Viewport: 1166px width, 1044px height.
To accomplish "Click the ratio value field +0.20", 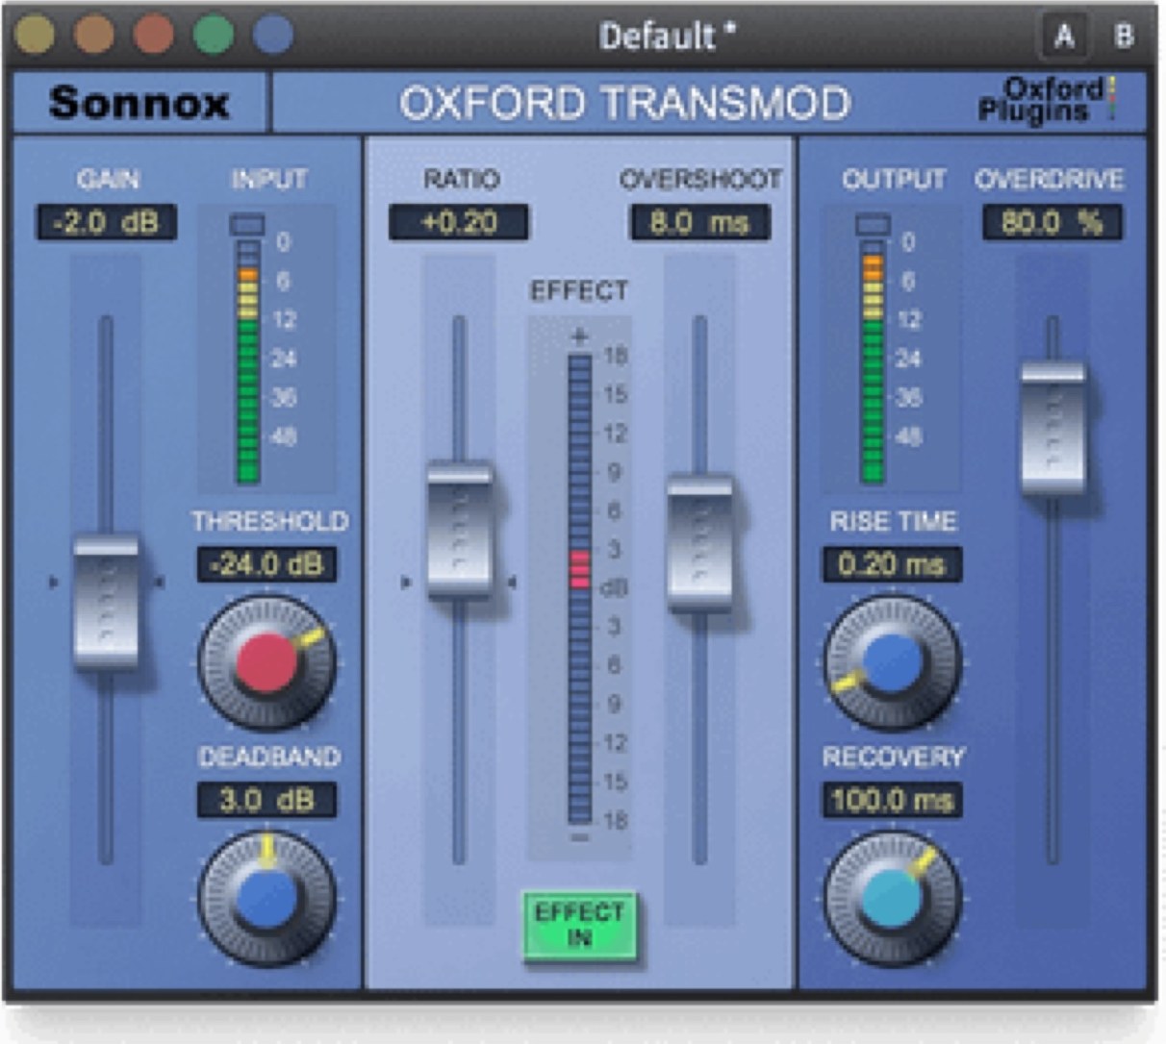I will (x=458, y=222).
